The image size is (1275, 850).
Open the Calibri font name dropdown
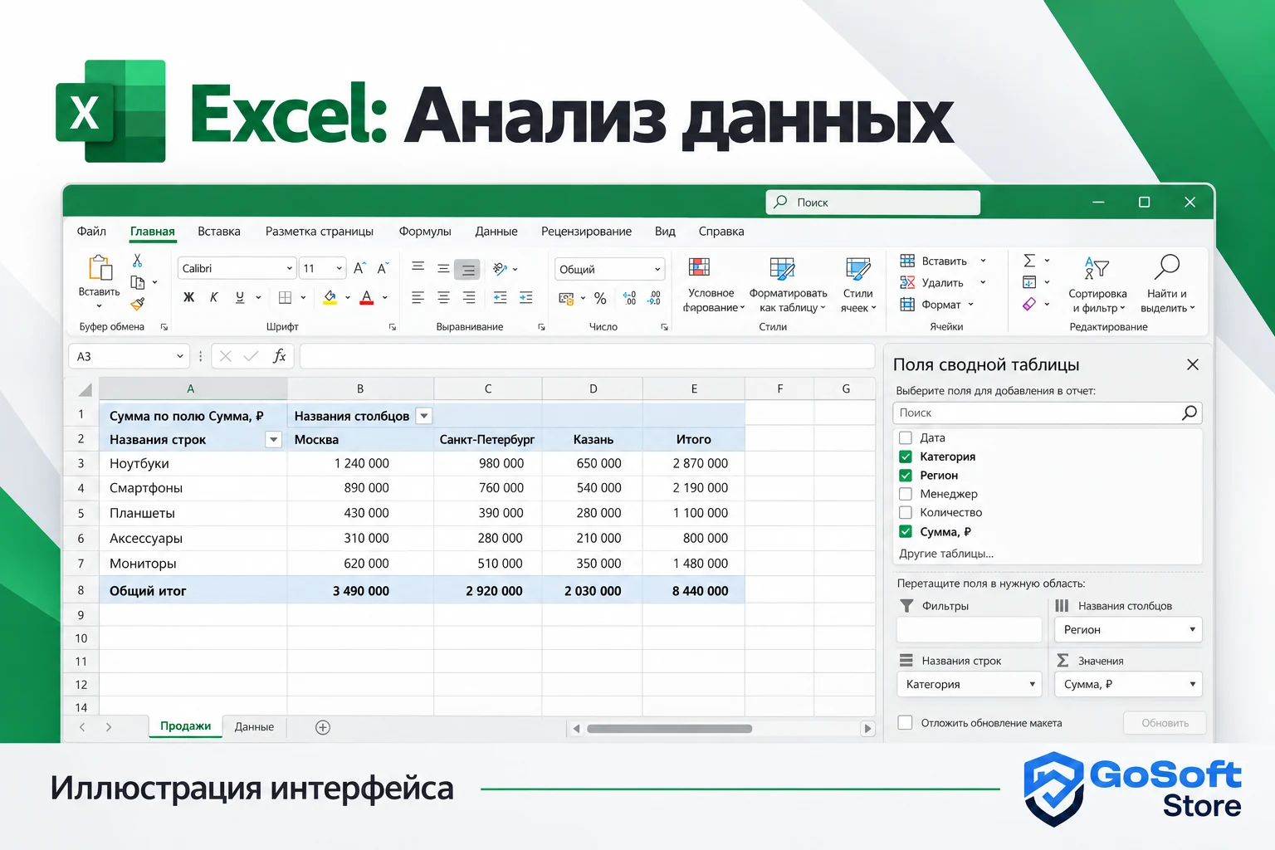(290, 268)
